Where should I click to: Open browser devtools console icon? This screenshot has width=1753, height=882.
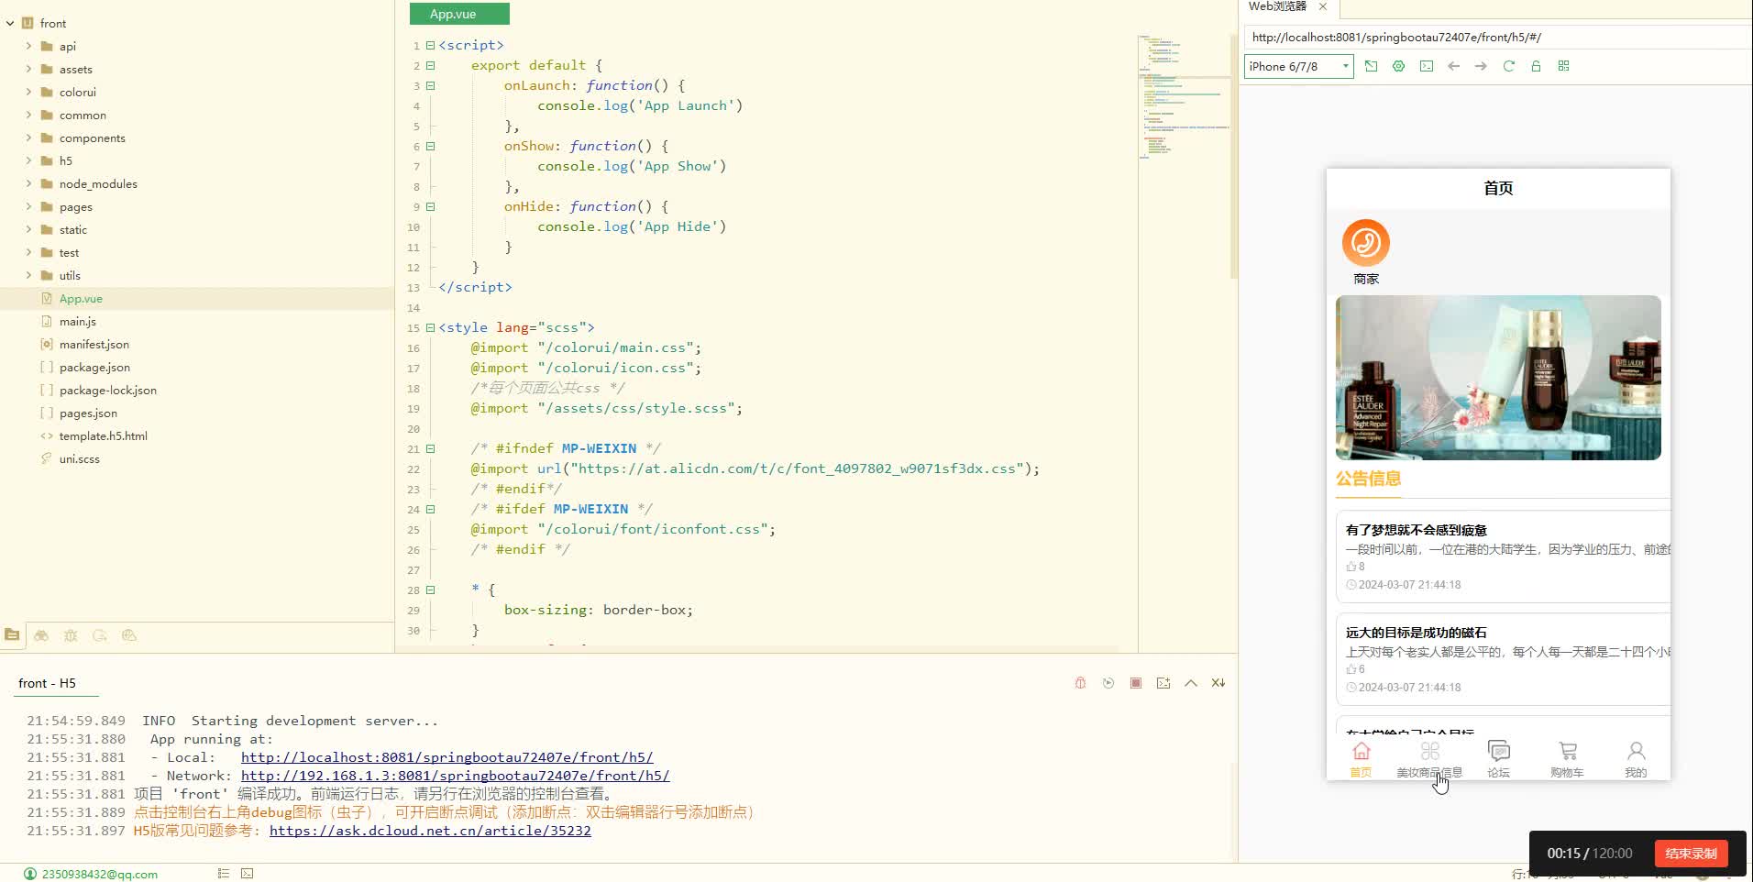[x=1426, y=66]
